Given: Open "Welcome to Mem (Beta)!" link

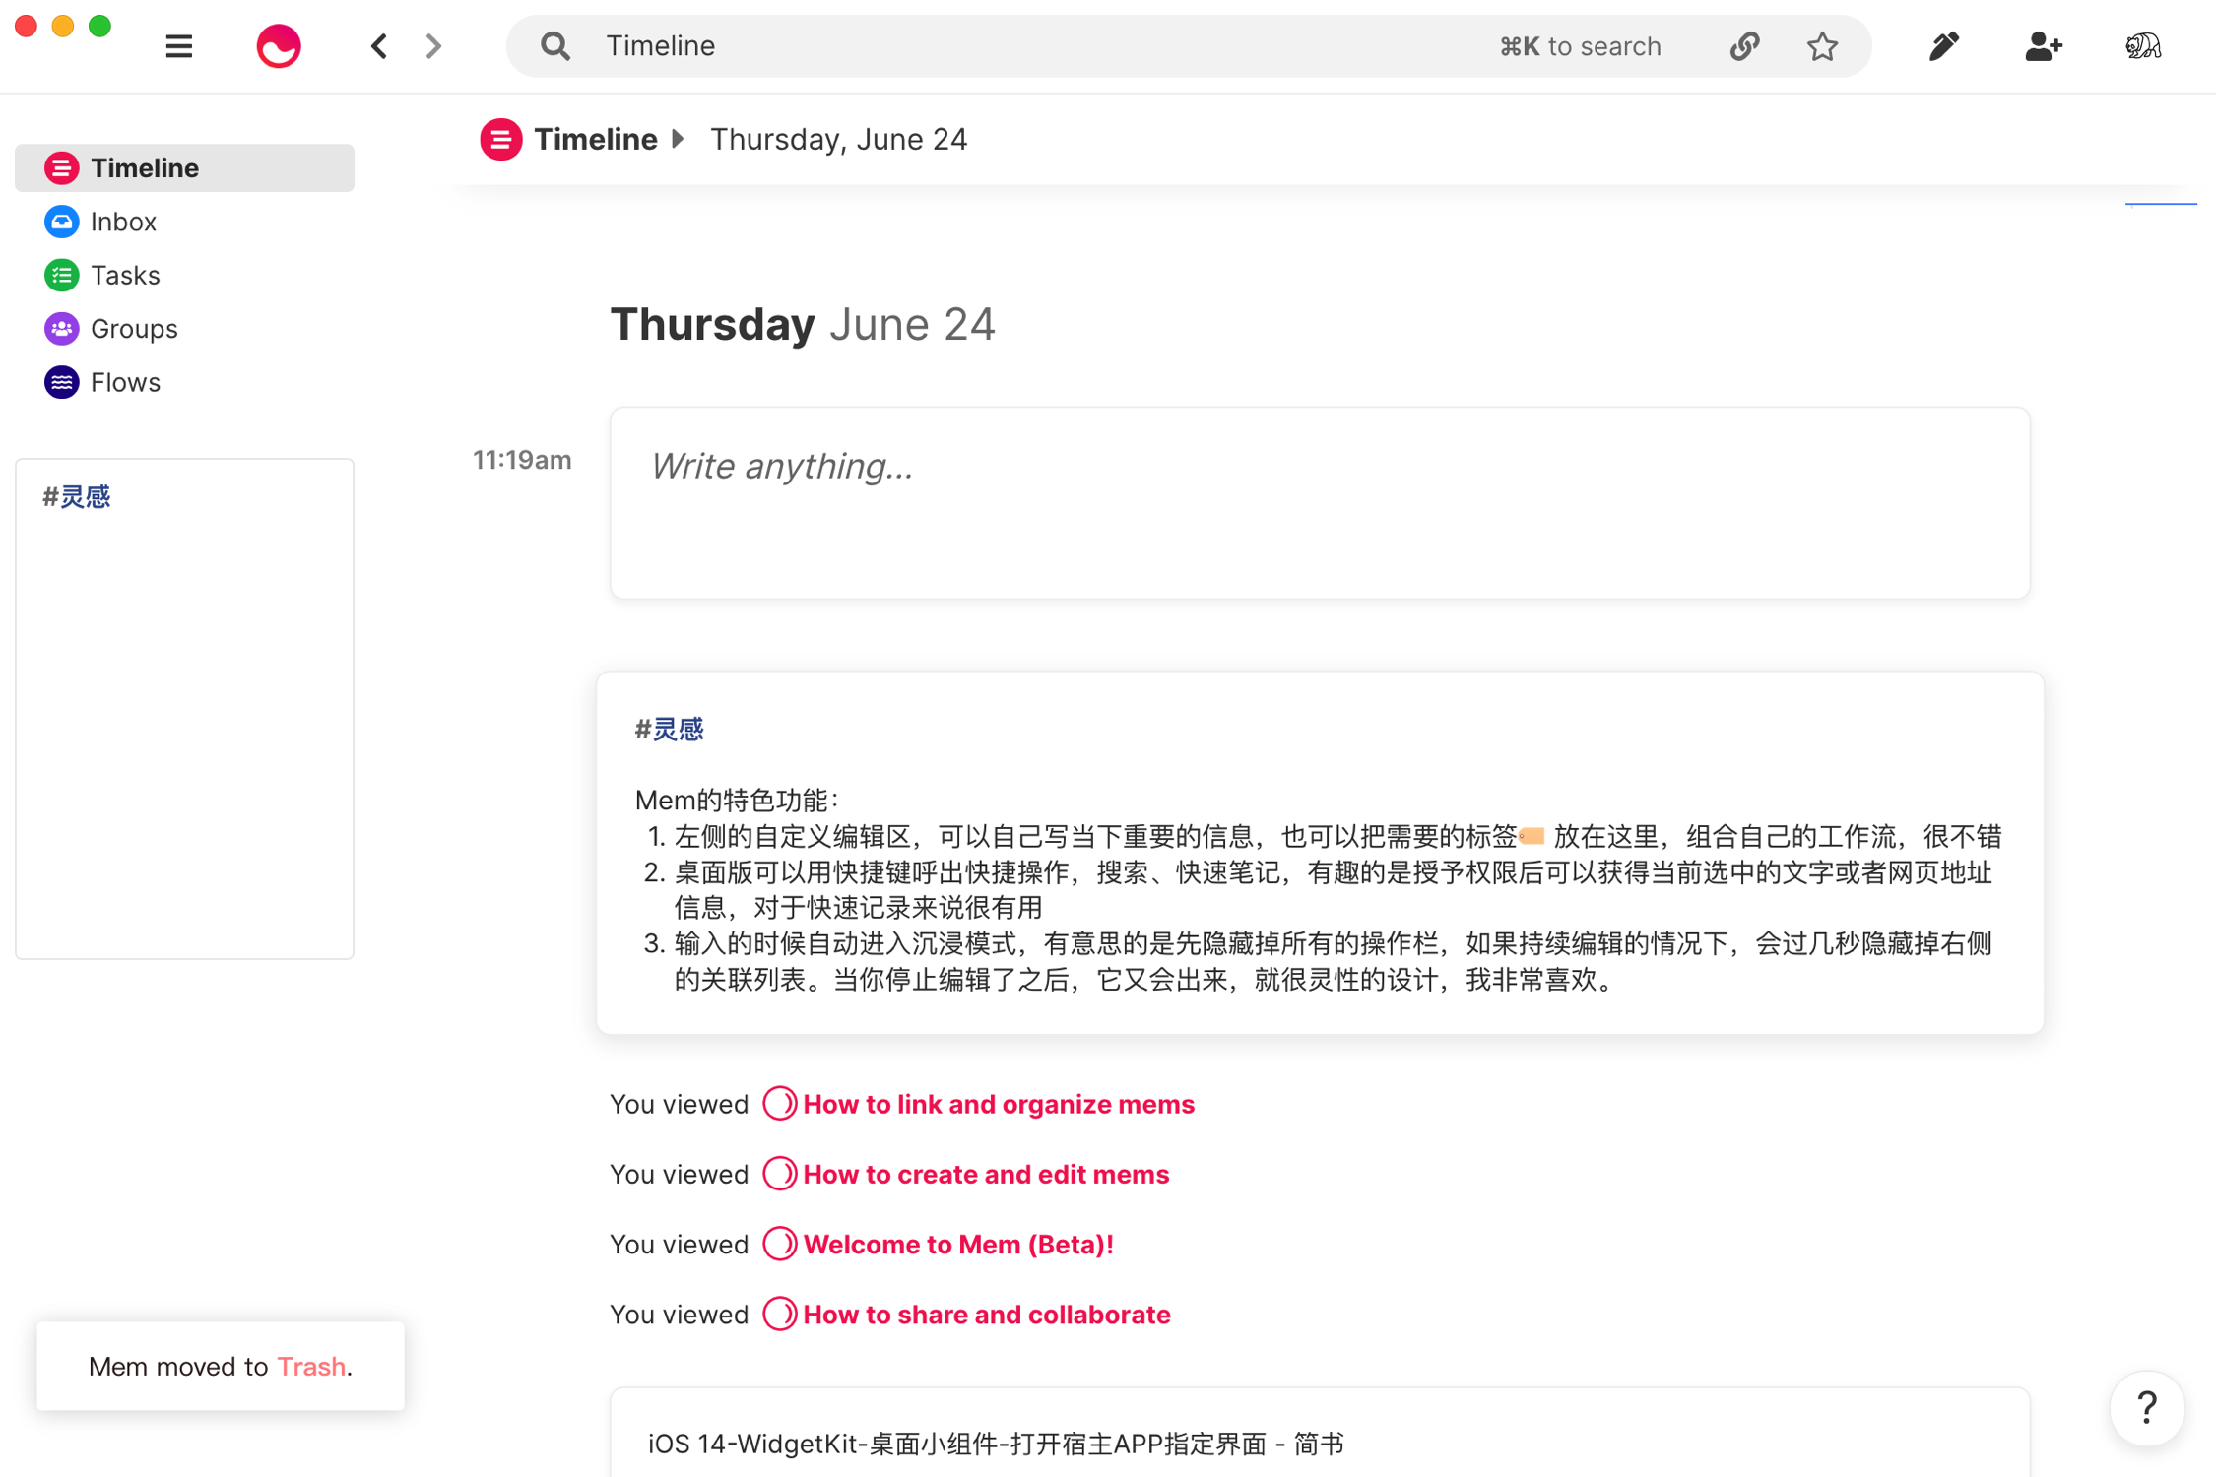Looking at the screenshot, I should coord(957,1244).
